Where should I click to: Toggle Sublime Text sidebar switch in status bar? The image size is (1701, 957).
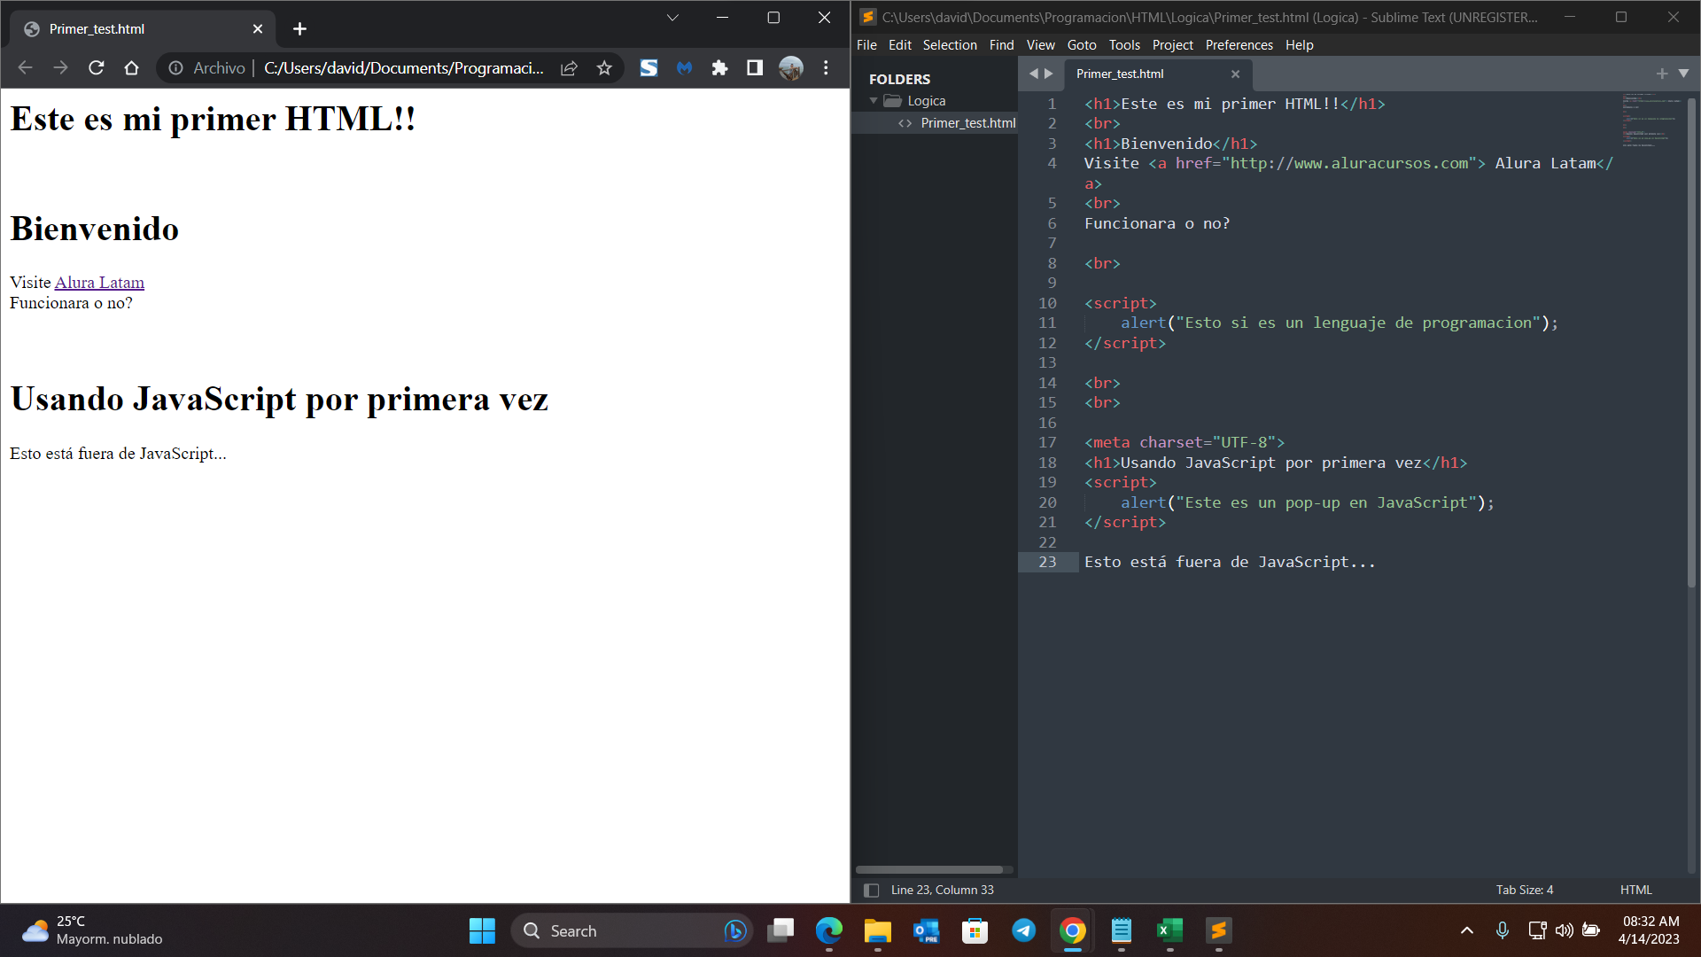(871, 891)
